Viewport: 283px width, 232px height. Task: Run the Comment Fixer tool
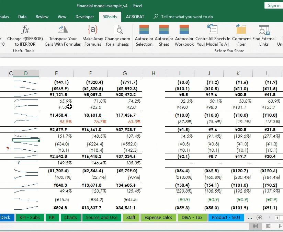(x=241, y=35)
